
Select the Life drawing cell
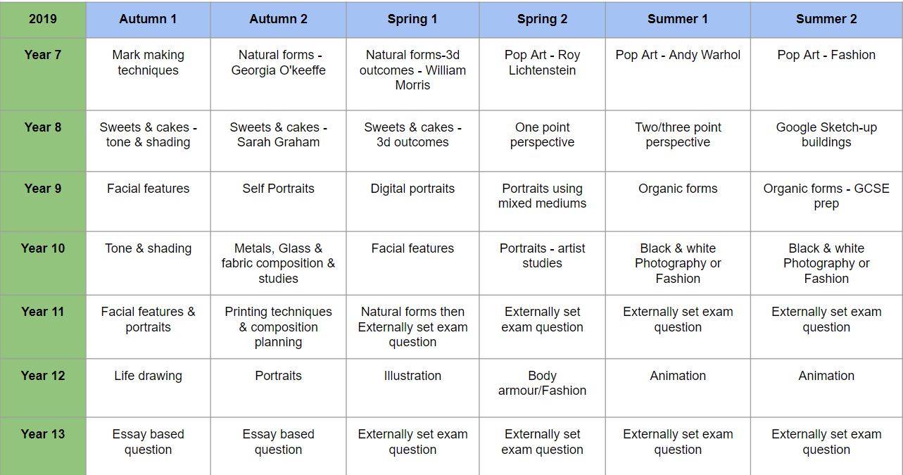pyautogui.click(x=148, y=388)
